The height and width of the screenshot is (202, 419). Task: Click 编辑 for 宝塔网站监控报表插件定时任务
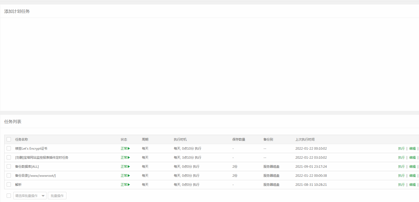click(x=412, y=158)
